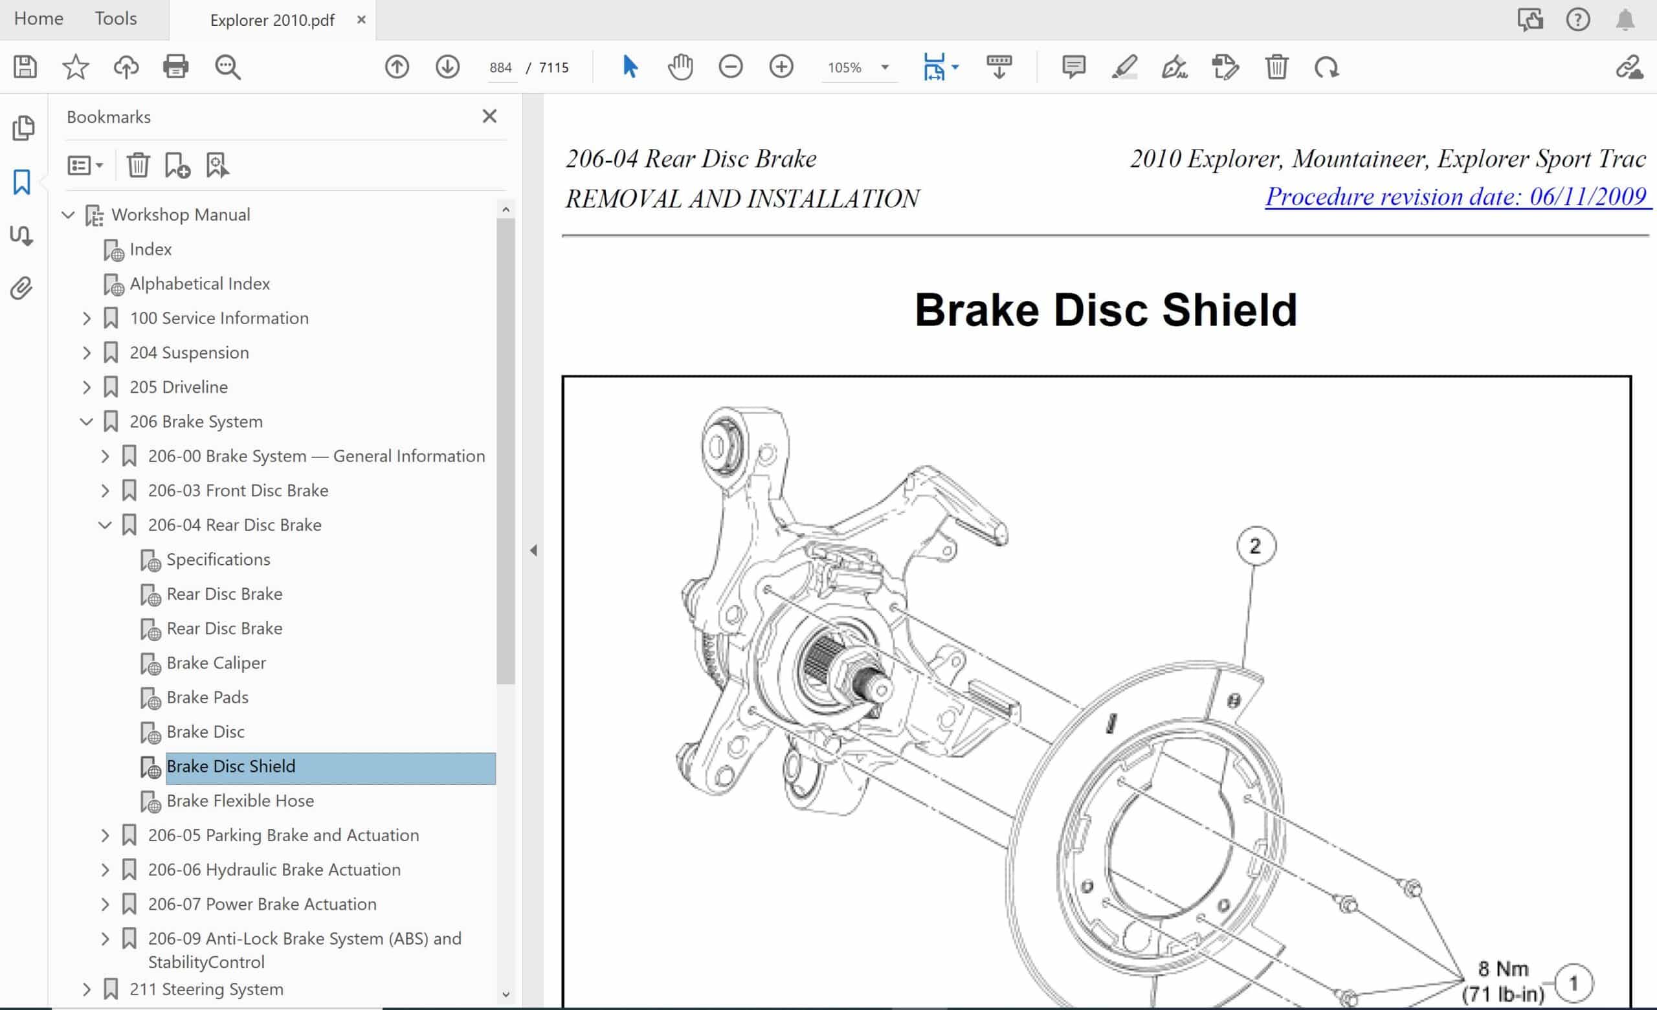Switch to the Tools tab
1657x1010 pixels.
point(116,18)
